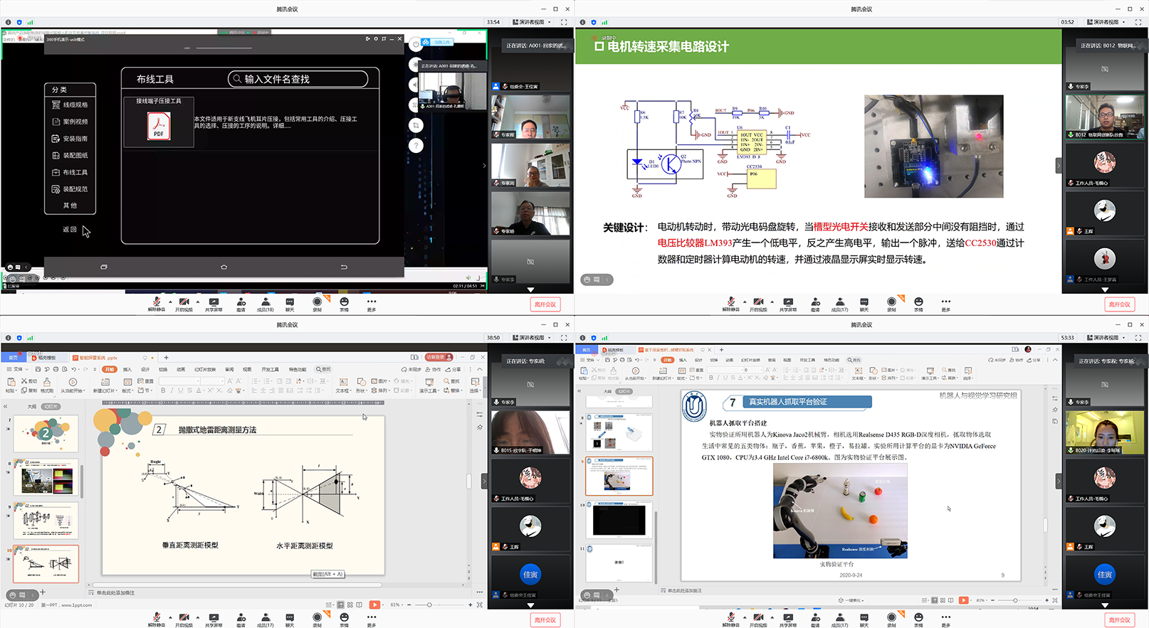Expand video list arrow below 专家杨 tile
This screenshot has width=1149, height=628.
coord(530,289)
